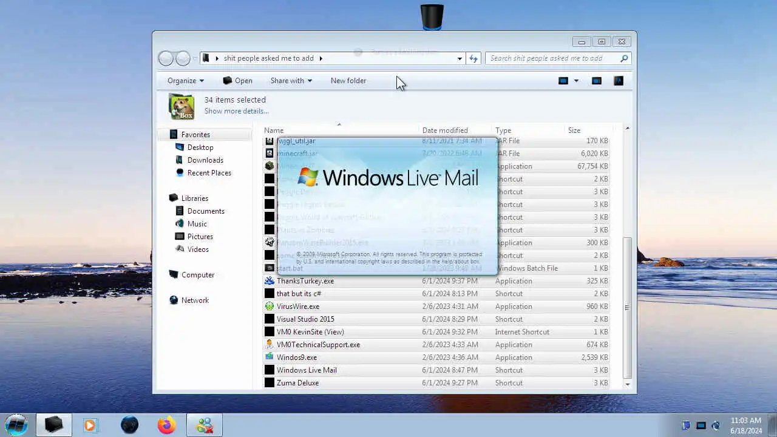Click the Windos9.exe file icon
This screenshot has width=777, height=437.
pos(270,357)
